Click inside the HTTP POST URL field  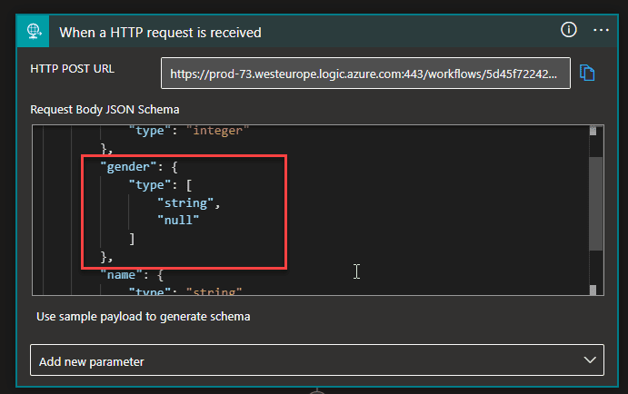coord(365,74)
